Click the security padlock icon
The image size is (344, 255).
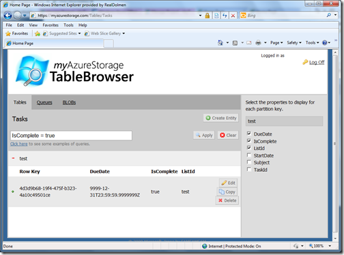(x=207, y=16)
